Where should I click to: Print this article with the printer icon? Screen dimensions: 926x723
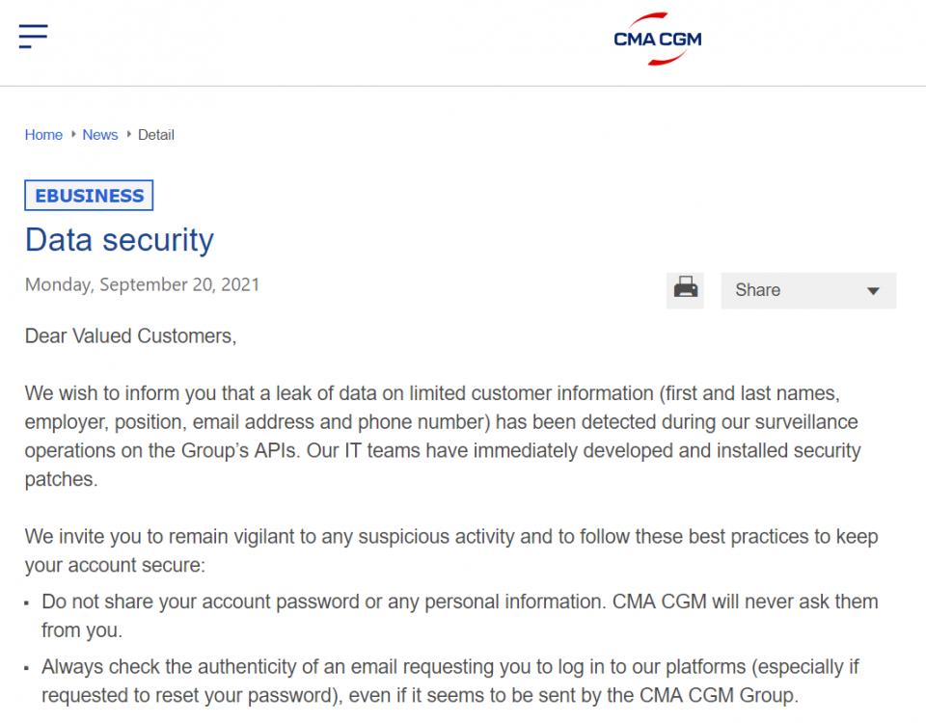(686, 288)
